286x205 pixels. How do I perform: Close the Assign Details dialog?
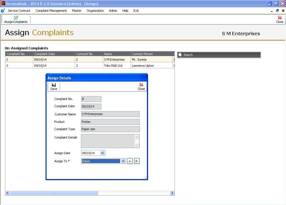(x=141, y=87)
